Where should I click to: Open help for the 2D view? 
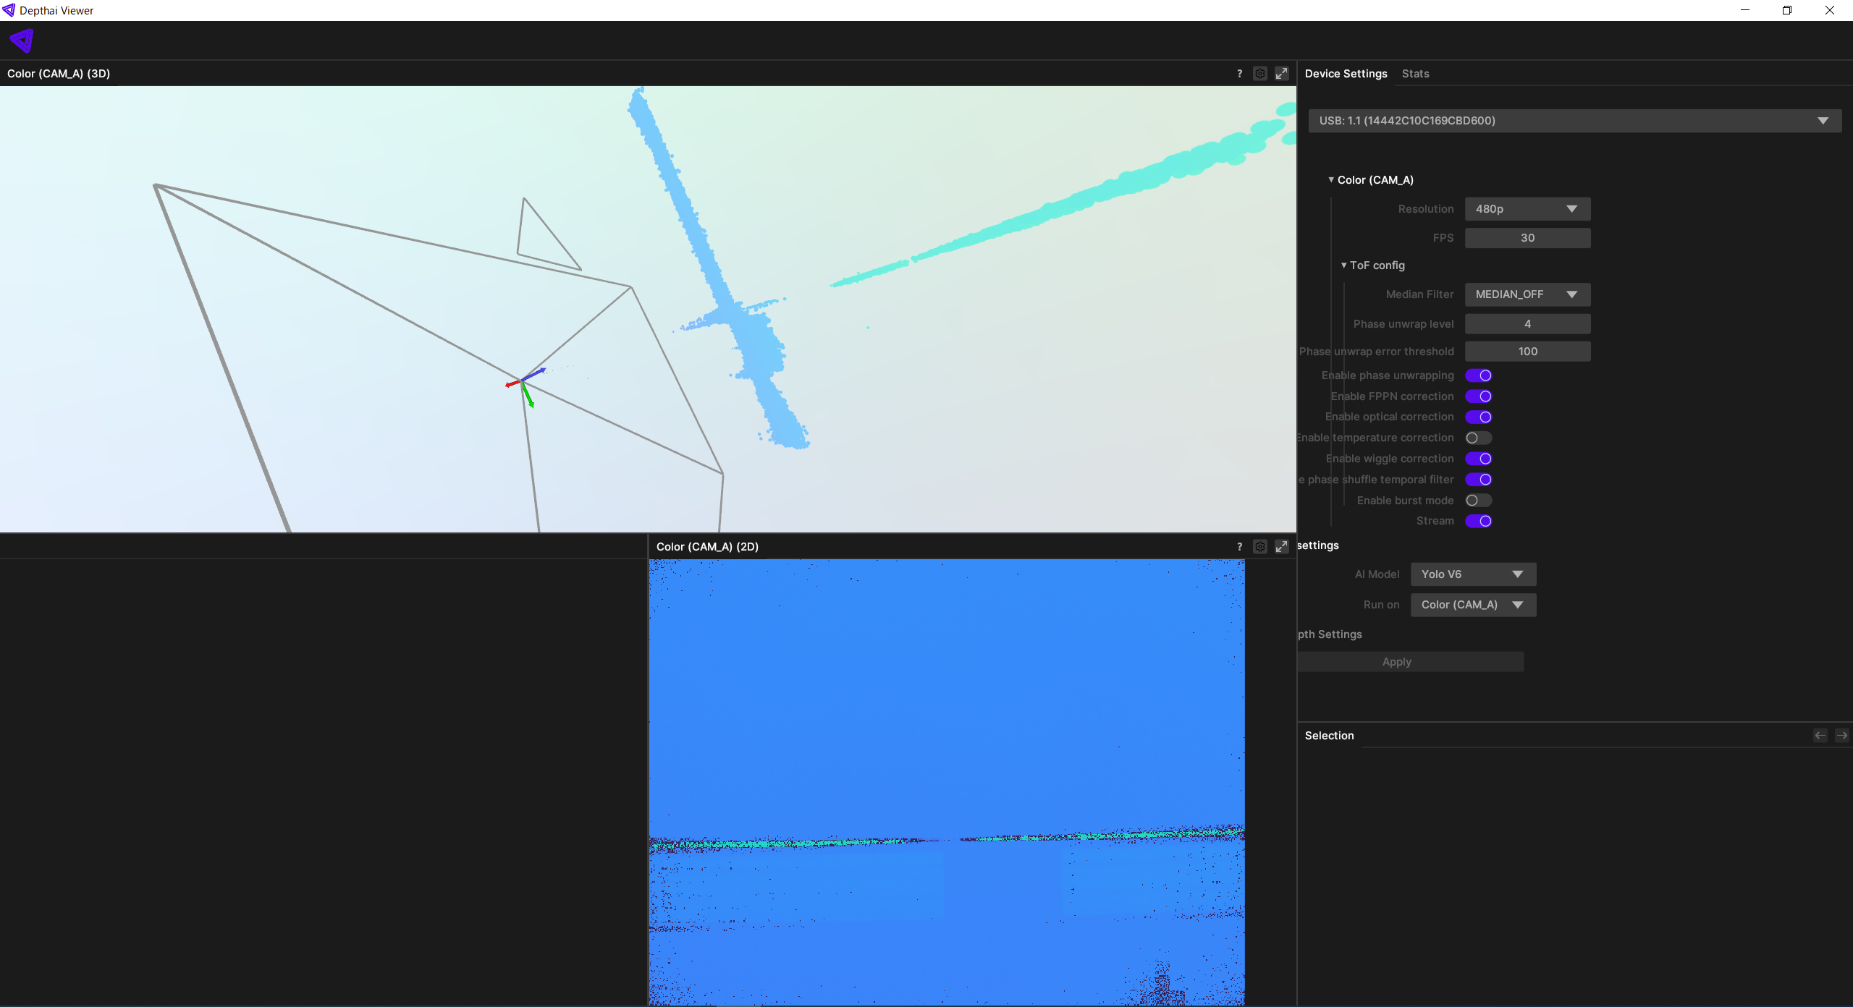1239,547
